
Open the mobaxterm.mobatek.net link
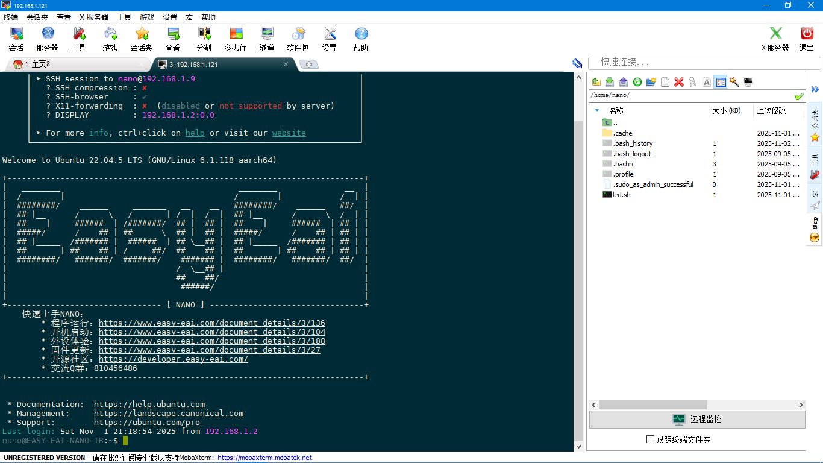(x=264, y=458)
